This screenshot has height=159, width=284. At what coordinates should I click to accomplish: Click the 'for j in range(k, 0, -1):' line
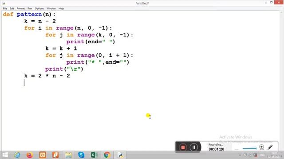click(89, 35)
